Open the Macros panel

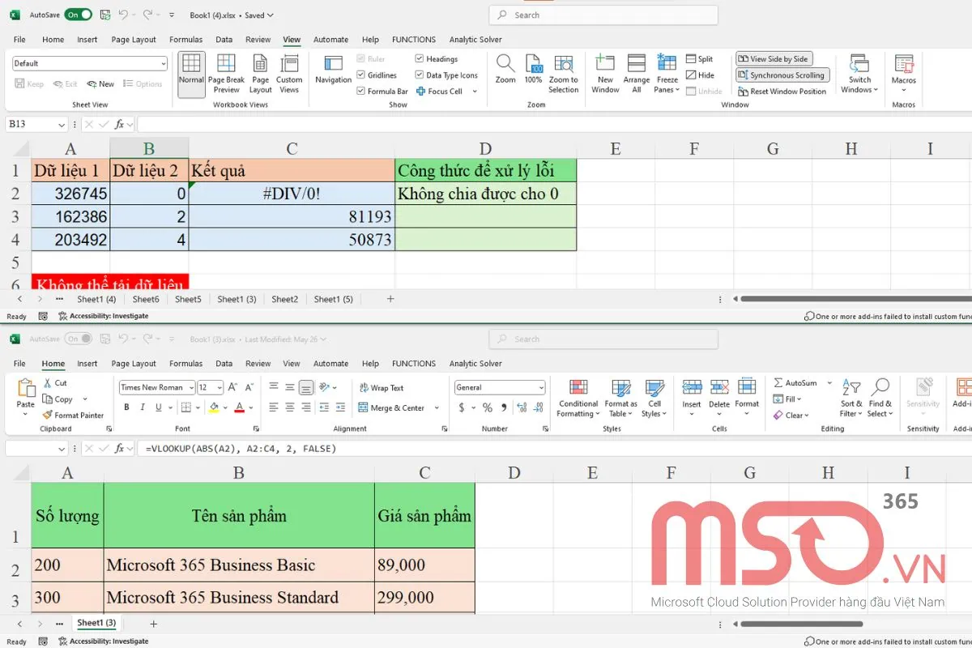coord(903,73)
